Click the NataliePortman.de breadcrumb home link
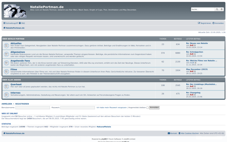227x142 pixels. [x=14, y=28]
